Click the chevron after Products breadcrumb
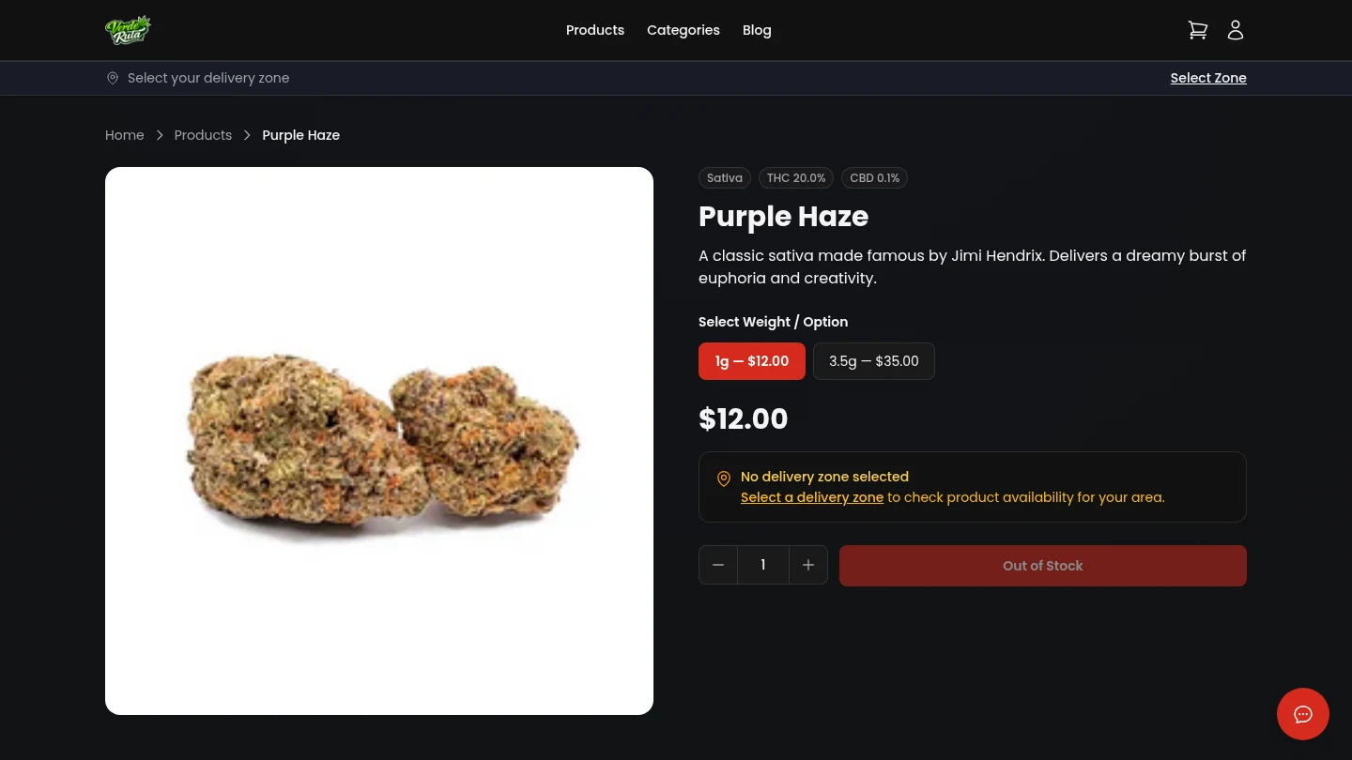Screen dimensions: 1352x760 [x=247, y=135]
